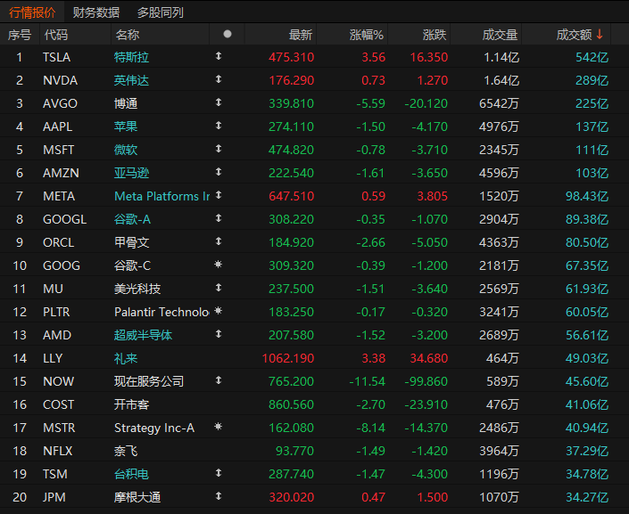Click the star icon in the GOOG row
The height and width of the screenshot is (514, 629).
click(219, 265)
